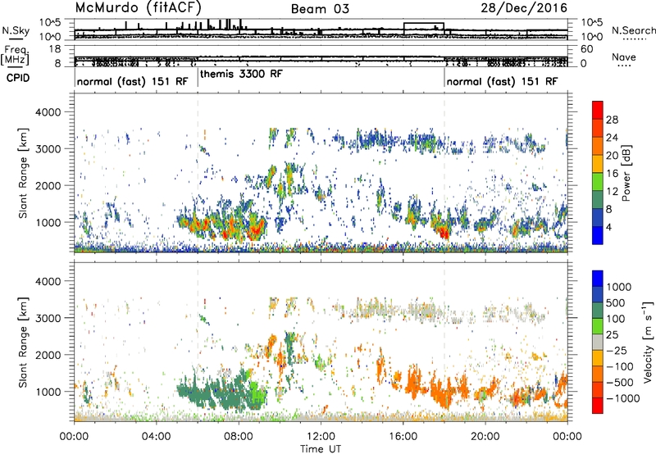
Task: Click the "1000" range tick of the velocity panel
Action: click(48, 392)
